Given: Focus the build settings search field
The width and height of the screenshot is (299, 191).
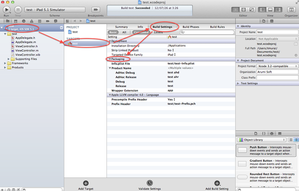Looking at the screenshot, I should [206, 32].
